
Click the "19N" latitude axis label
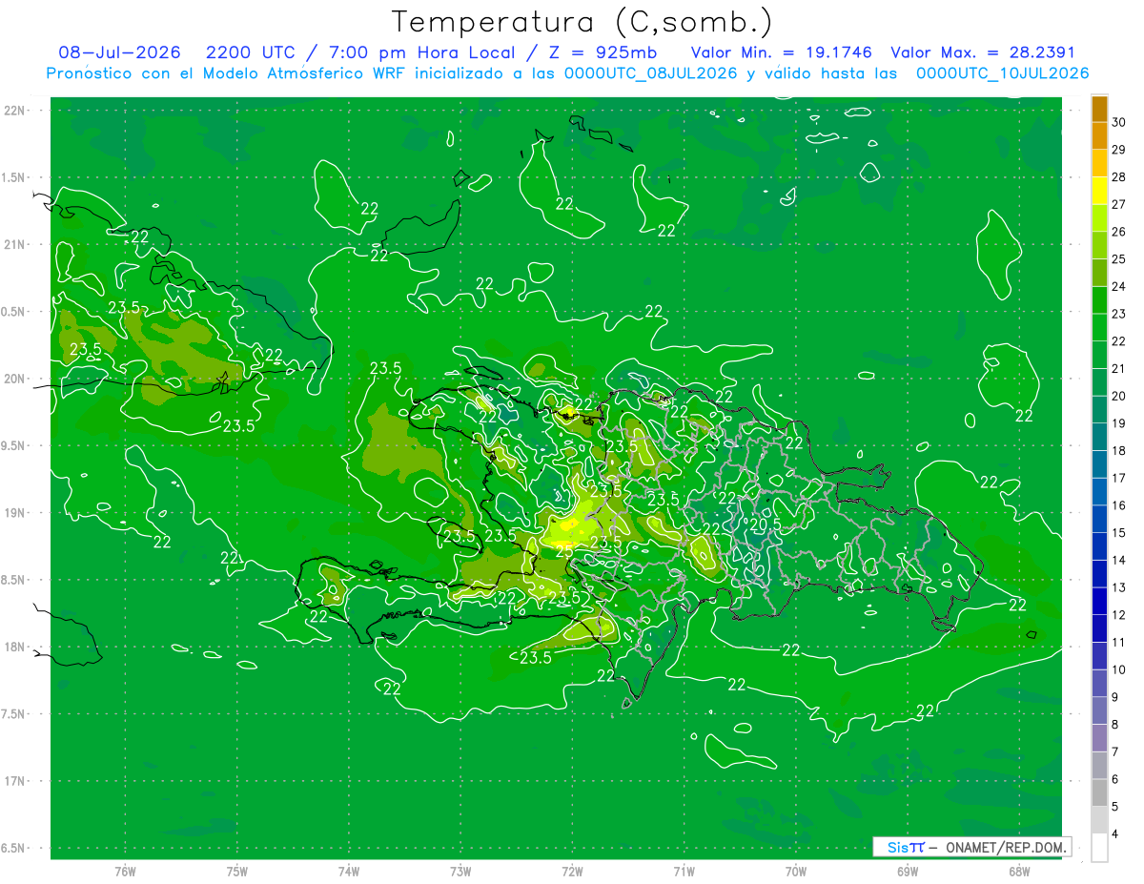point(16,513)
